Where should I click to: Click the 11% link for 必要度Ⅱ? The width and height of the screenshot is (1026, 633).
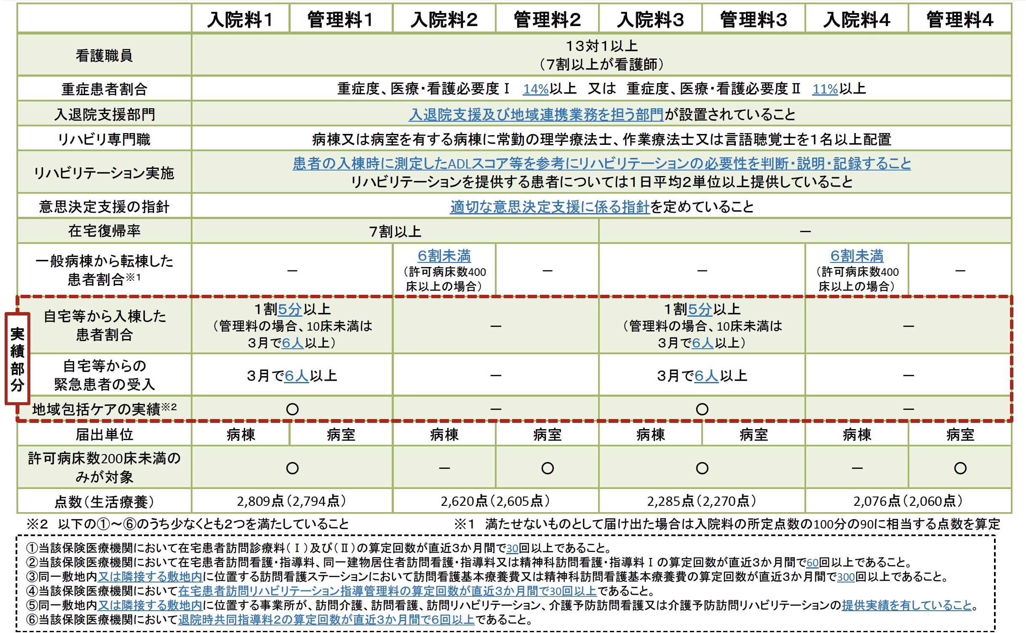[x=825, y=89]
